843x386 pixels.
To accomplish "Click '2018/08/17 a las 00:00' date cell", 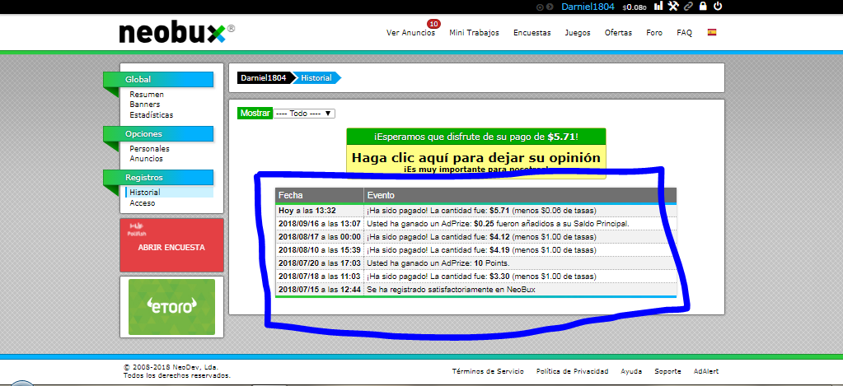I will [320, 237].
